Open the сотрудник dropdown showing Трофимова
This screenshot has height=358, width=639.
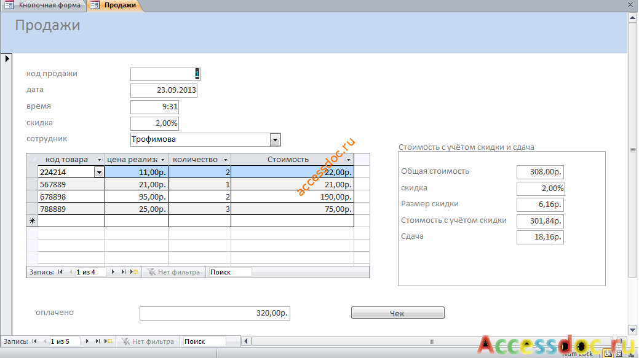click(276, 140)
